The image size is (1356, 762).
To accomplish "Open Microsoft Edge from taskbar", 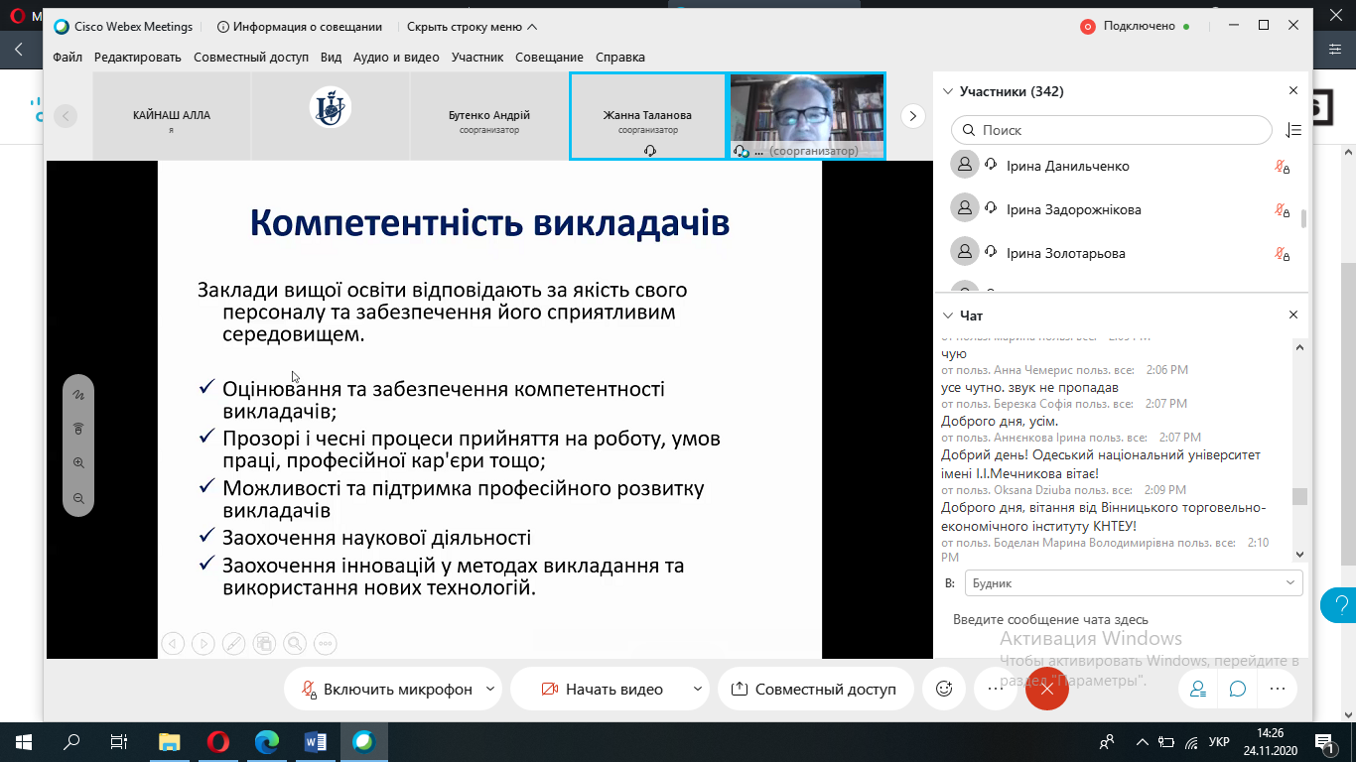I will pyautogui.click(x=267, y=741).
